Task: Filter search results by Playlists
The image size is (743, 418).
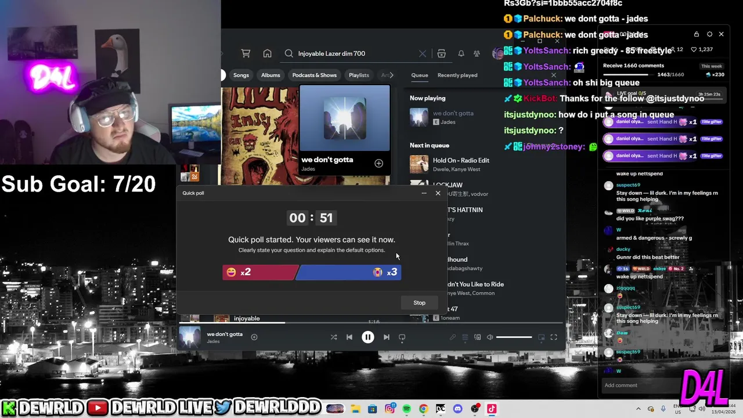Action: pos(359,75)
